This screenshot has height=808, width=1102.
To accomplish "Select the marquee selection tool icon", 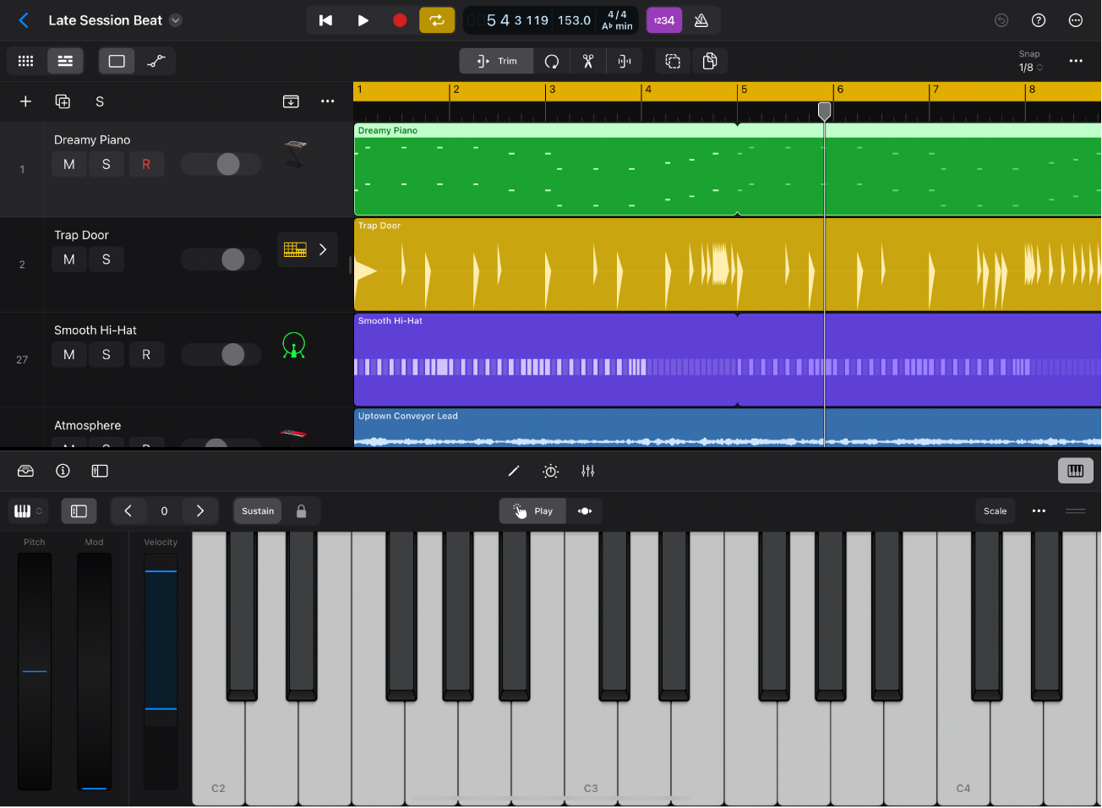I will tap(672, 61).
